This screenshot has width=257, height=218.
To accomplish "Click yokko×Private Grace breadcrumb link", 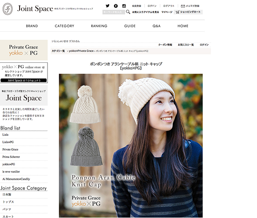I will coord(81,51).
